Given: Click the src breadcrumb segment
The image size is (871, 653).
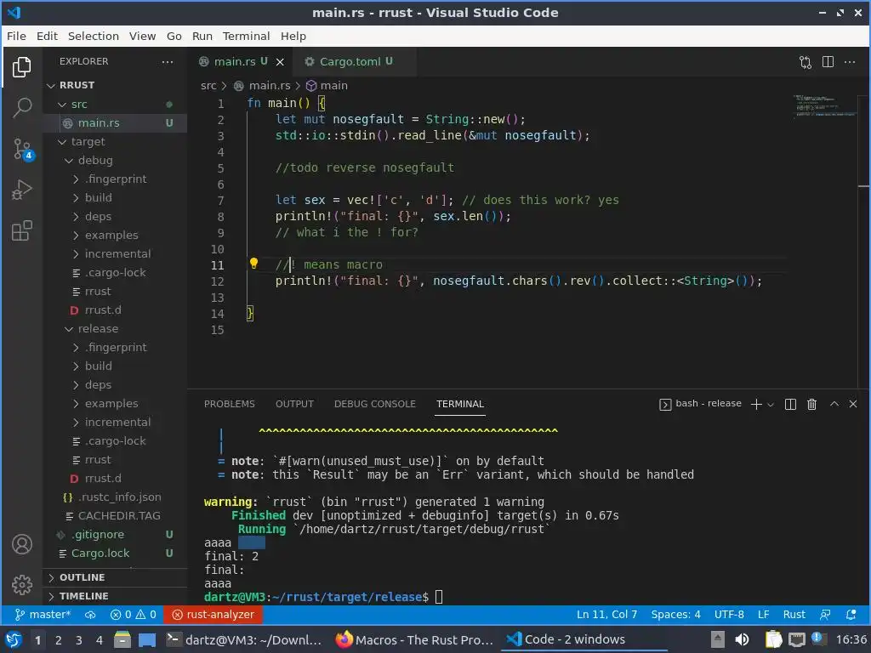Looking at the screenshot, I should pyautogui.click(x=208, y=86).
